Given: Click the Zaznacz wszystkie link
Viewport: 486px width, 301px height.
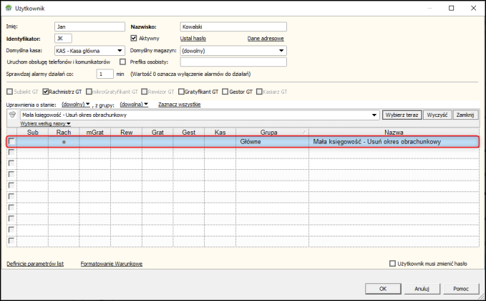Looking at the screenshot, I should coord(180,104).
